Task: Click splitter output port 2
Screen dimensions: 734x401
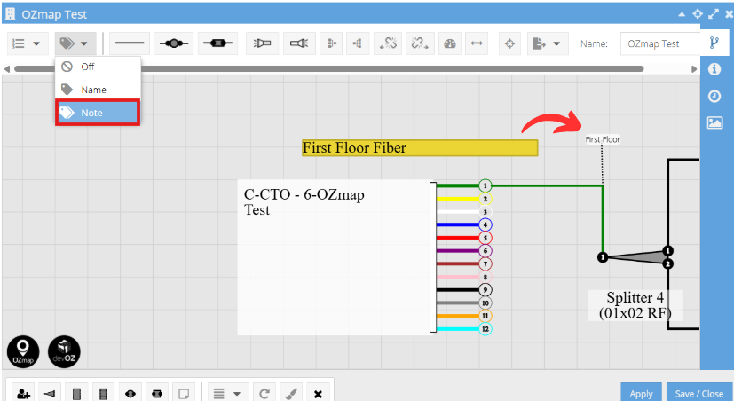Action: (668, 263)
